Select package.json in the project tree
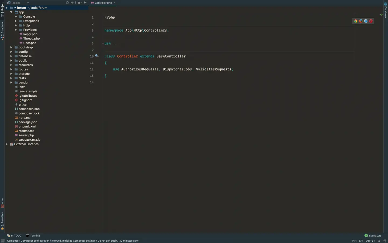The height and width of the screenshot is (243, 388). [x=28, y=122]
